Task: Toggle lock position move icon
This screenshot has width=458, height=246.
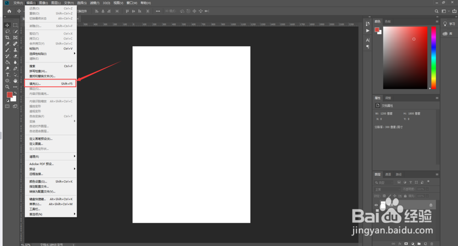Action: [x=395, y=196]
